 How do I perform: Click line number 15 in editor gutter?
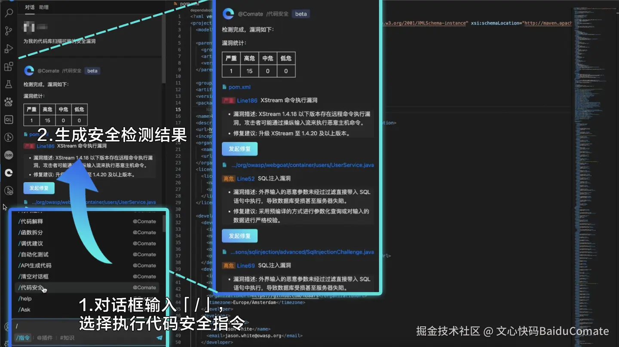pyautogui.click(x=178, y=110)
